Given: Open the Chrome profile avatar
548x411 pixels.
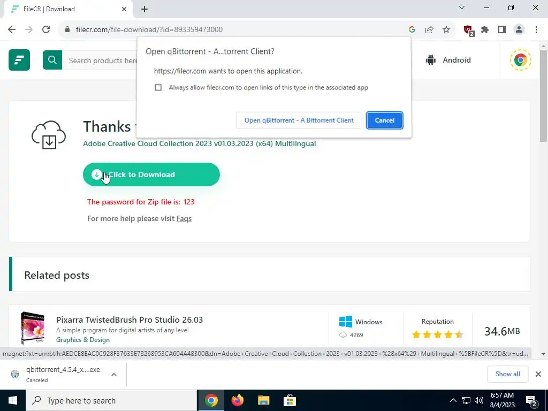Looking at the screenshot, I should 519,29.
